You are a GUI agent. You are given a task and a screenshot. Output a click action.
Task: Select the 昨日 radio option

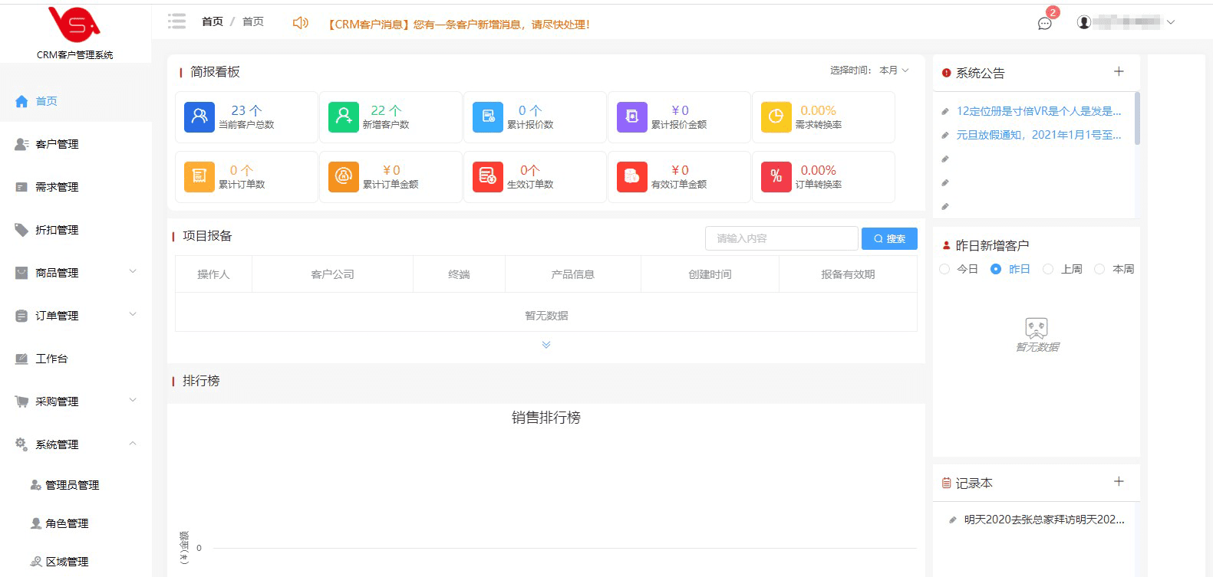(996, 269)
